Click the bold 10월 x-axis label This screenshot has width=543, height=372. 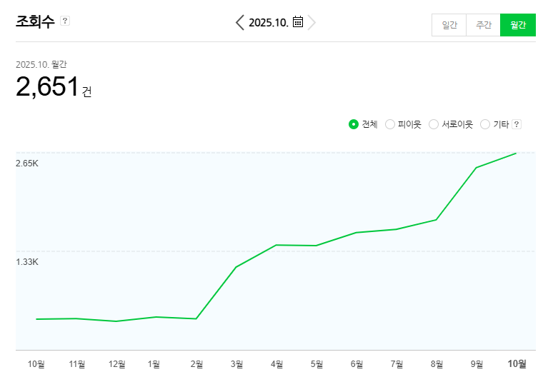coord(517,364)
